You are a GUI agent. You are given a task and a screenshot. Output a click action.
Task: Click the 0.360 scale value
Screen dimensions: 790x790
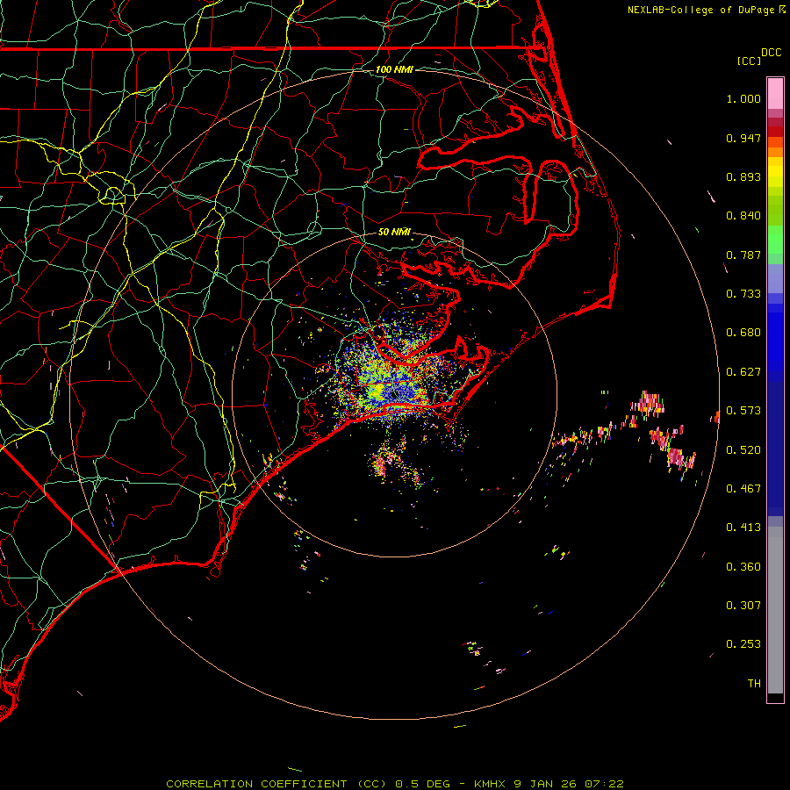click(743, 567)
